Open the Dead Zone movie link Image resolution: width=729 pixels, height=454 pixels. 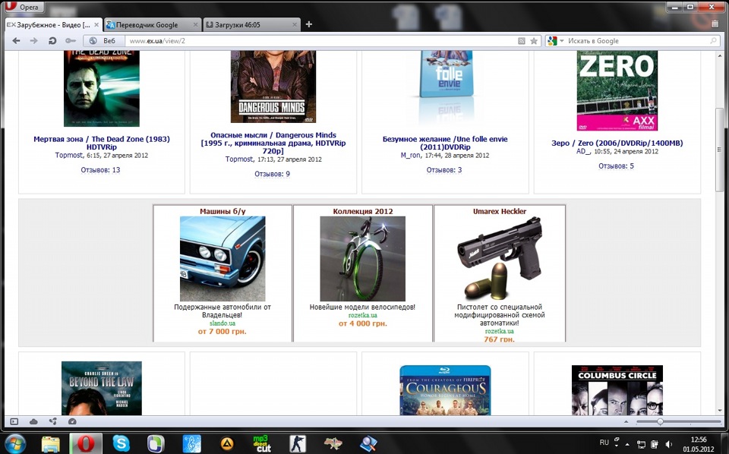[101, 143]
